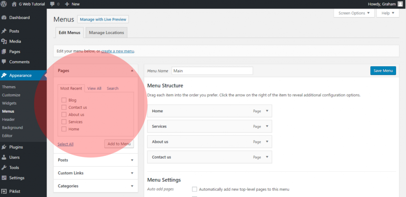Click the Menu Structure heading text
Screen dimensions: 406x197
165,86
